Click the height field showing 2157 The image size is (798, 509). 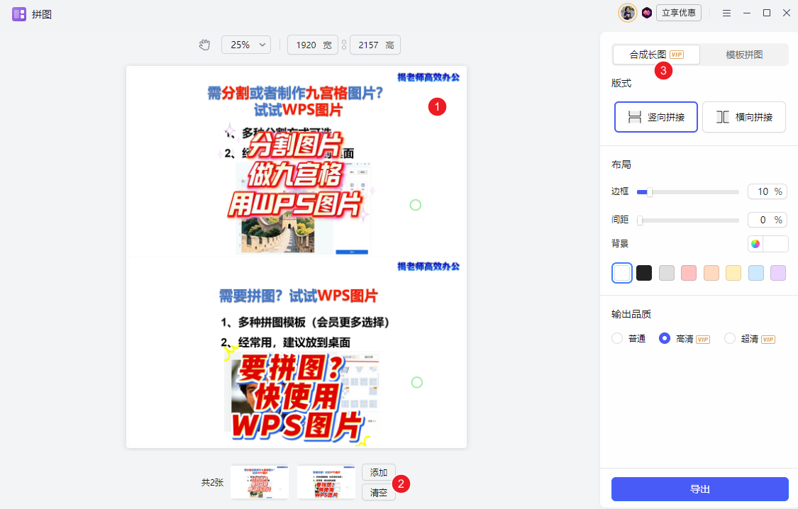[375, 45]
